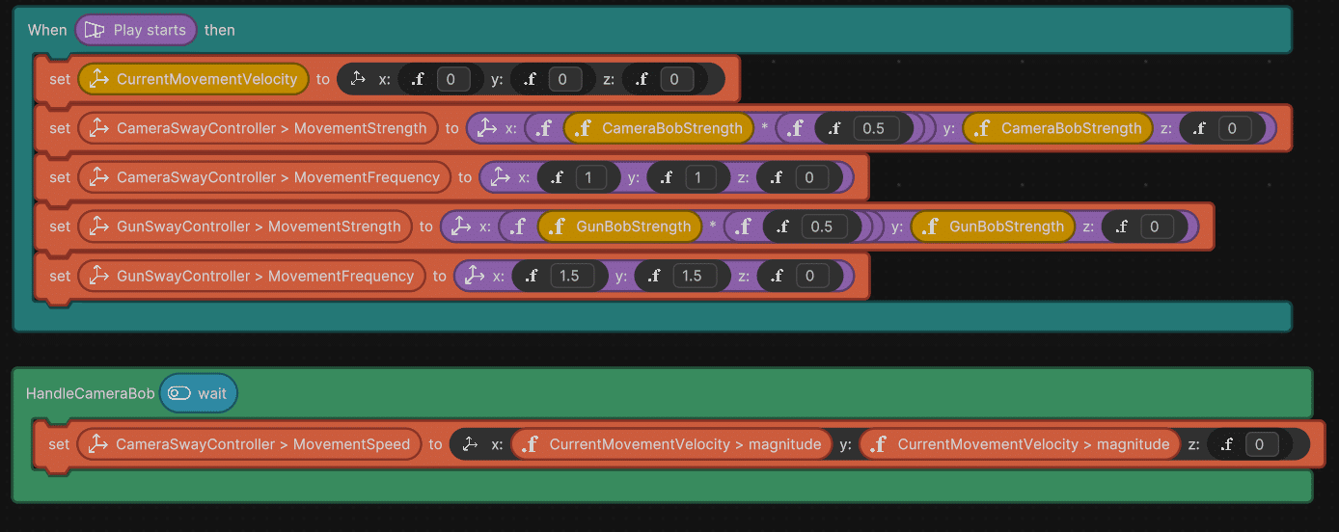1339x532 pixels.
Task: Click x value 1.5 in GunSwayController MovementFrequency
Action: click(569, 276)
